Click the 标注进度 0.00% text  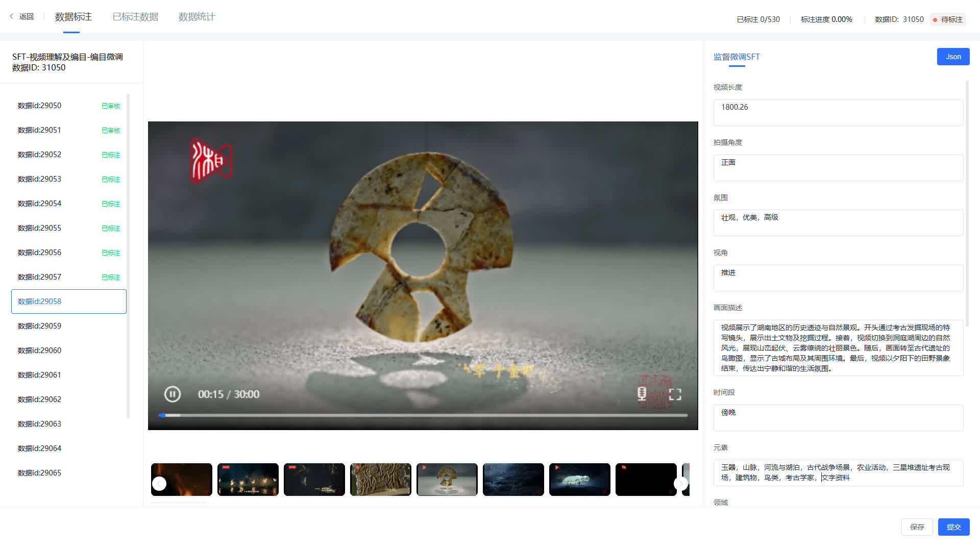[826, 19]
